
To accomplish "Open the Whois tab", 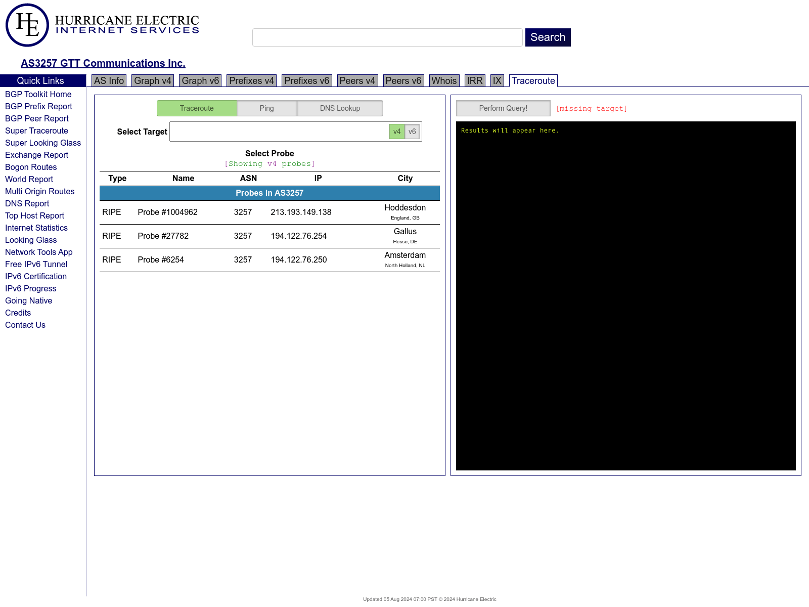I will click(x=444, y=81).
